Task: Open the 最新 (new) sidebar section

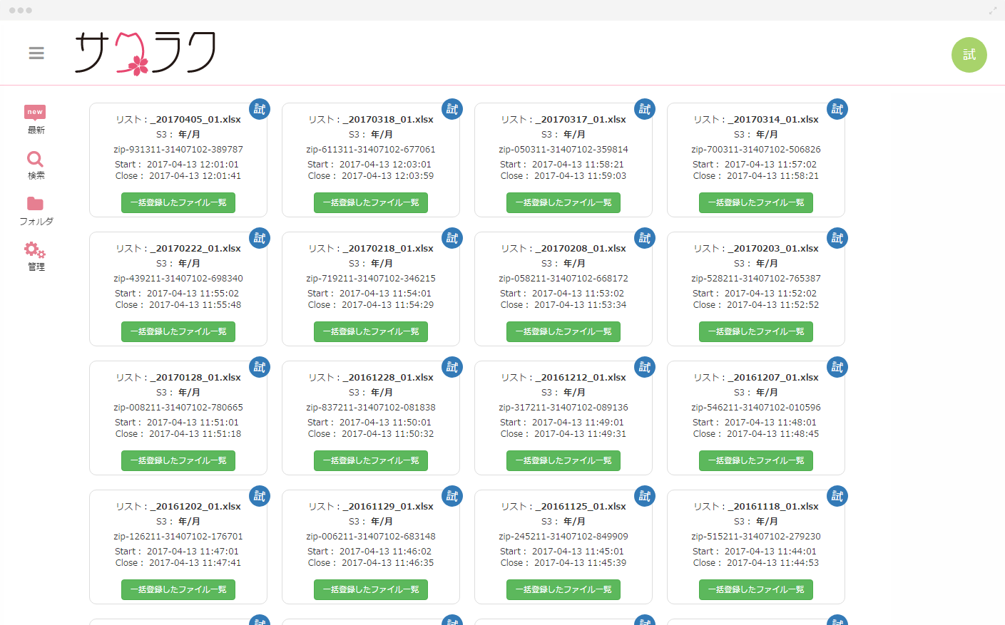Action: pos(36,120)
